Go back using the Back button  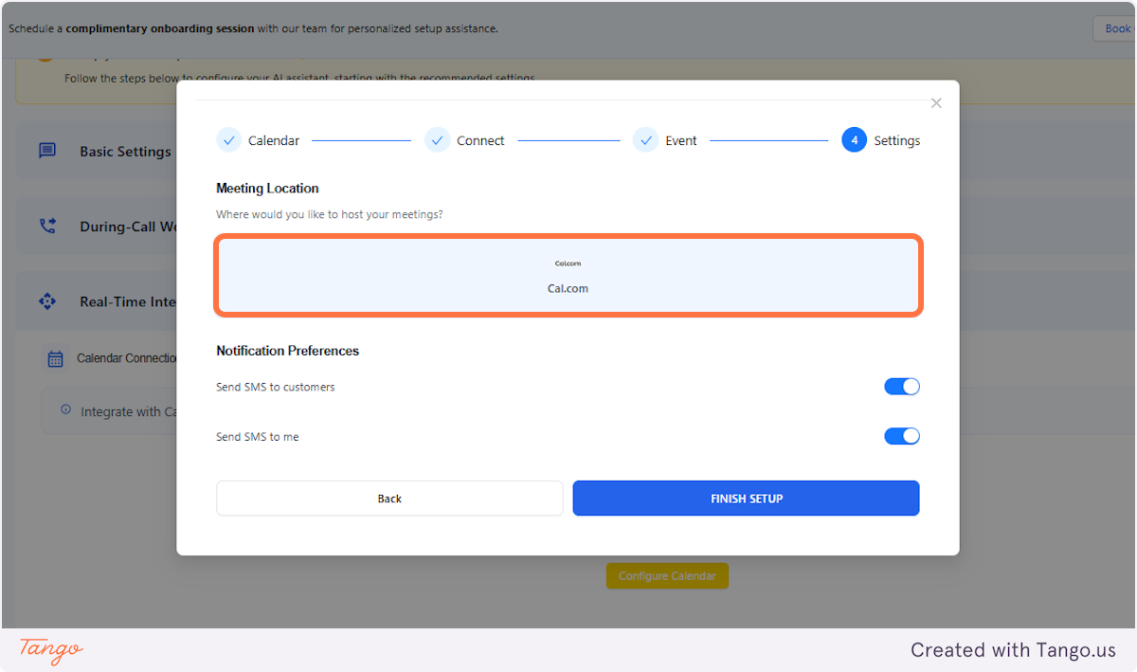point(388,498)
